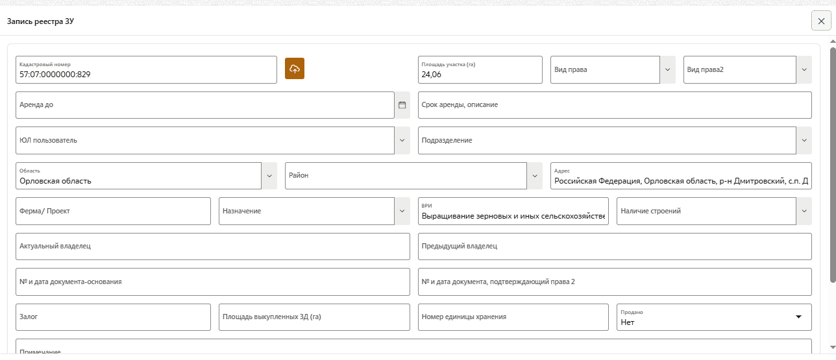Open the Вид права2 dropdown list
This screenshot has height=360, width=836.
click(804, 69)
